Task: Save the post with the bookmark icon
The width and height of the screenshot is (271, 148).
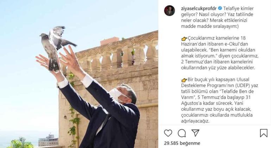Action: (x=264, y=133)
